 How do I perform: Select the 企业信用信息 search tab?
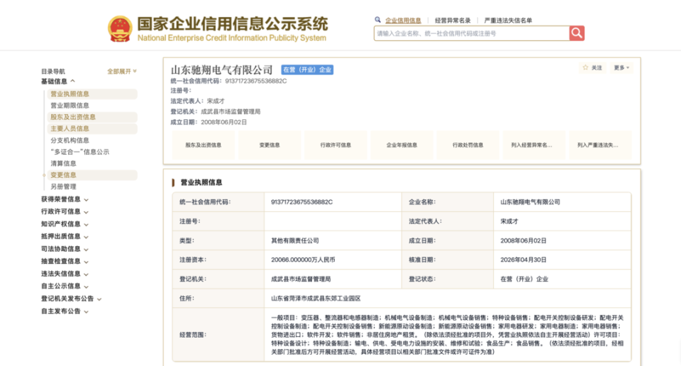pyautogui.click(x=403, y=21)
